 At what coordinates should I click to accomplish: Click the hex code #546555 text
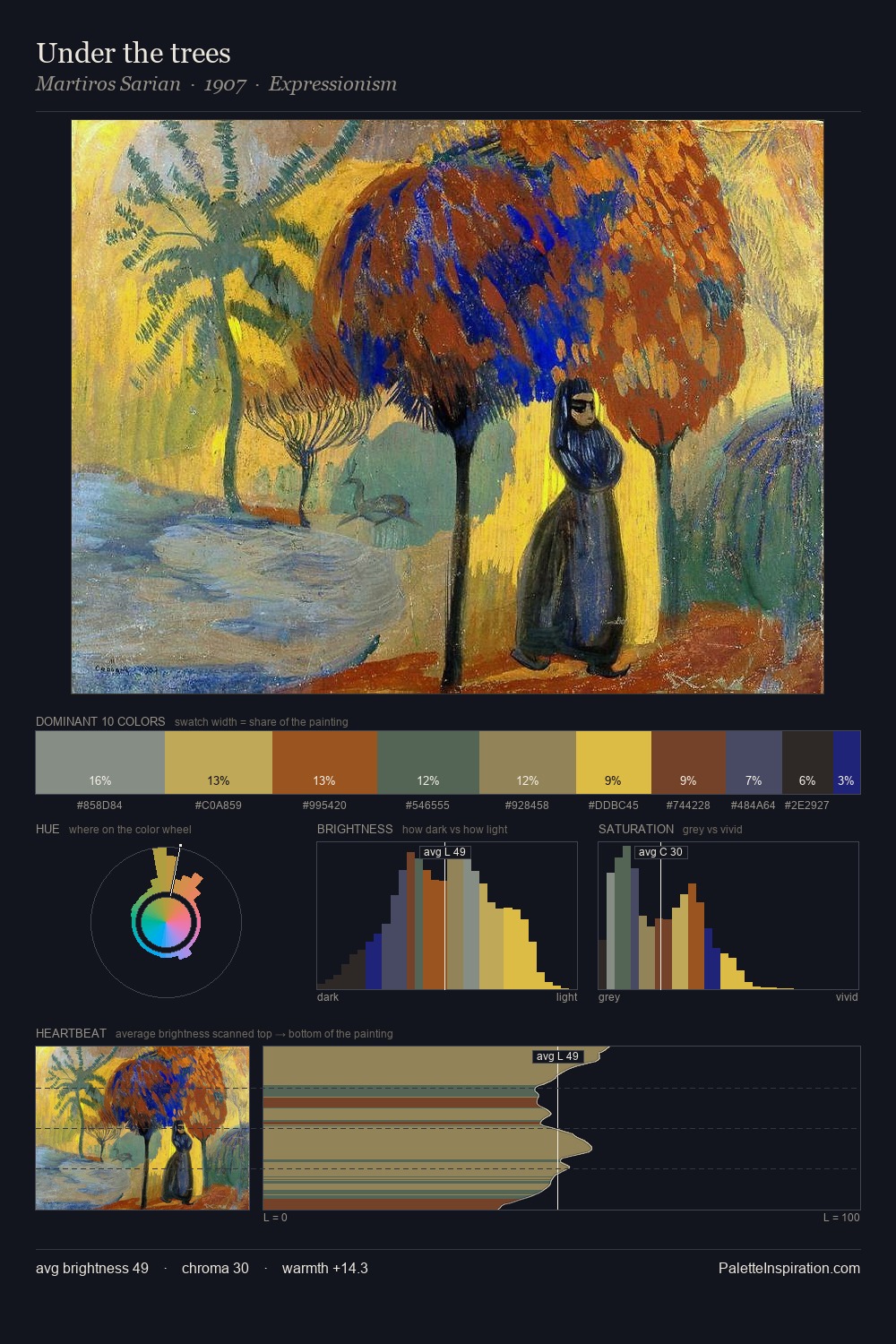click(427, 806)
